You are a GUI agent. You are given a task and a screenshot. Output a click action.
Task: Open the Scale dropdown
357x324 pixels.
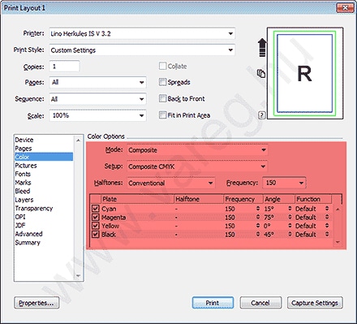coord(97,115)
